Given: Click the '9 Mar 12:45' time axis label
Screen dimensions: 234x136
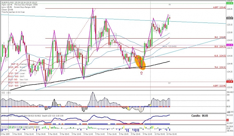Looking at the screenshot, I should point(88,134).
